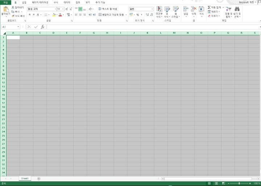Click the increase indent icon
The height and width of the screenshot is (186, 261).
pyautogui.click(x=94, y=15)
